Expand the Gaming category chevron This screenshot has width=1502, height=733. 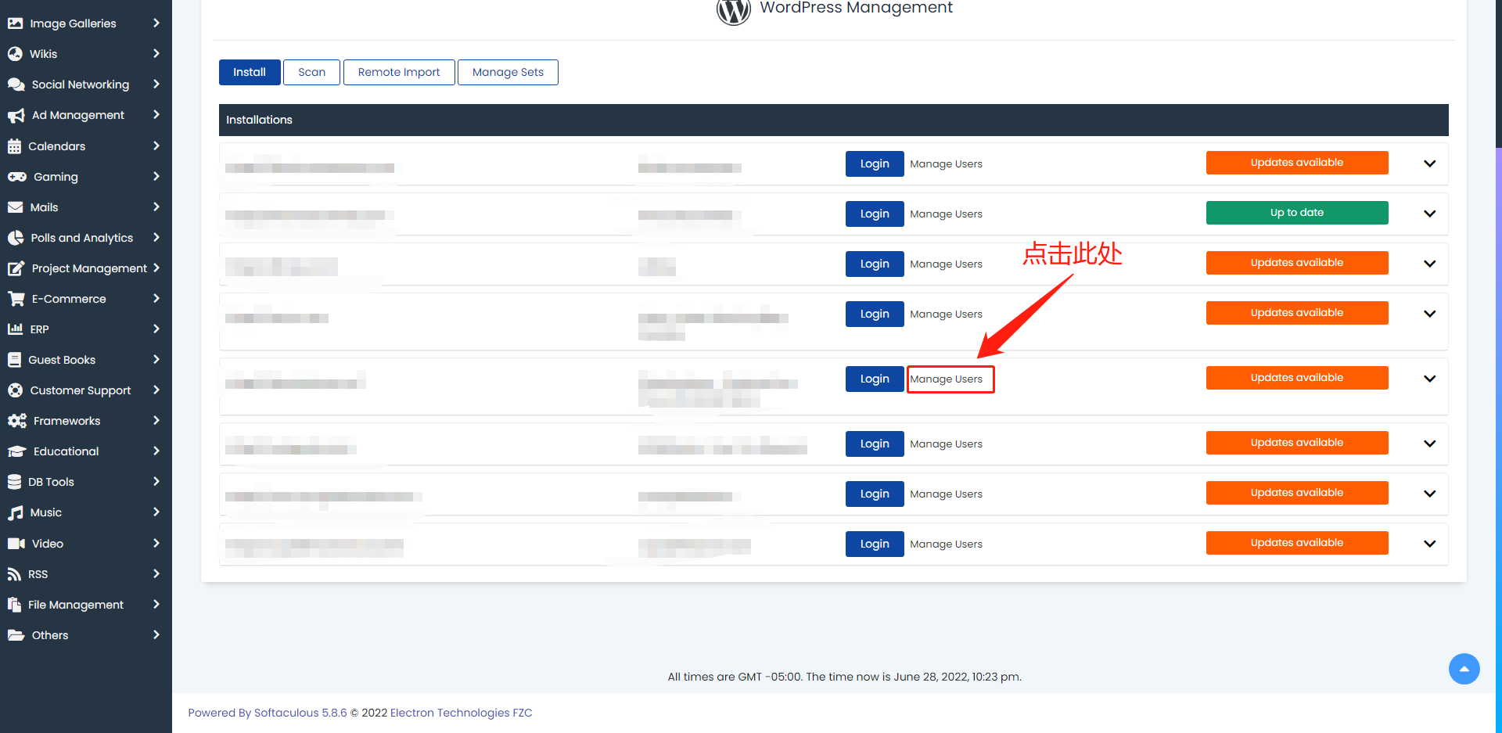coord(156,176)
